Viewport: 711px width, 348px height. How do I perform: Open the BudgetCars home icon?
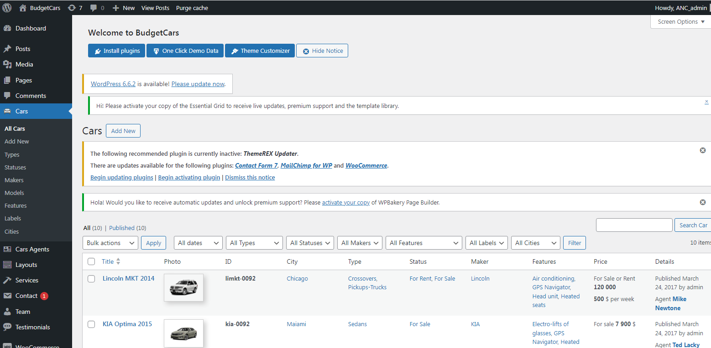click(x=23, y=8)
